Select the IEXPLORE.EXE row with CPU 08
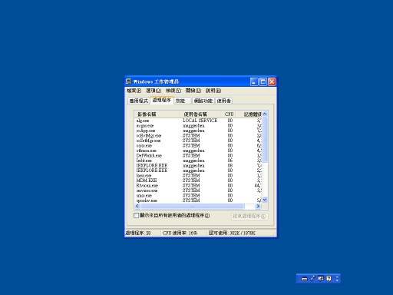This screenshot has width=393, height=295. point(198,166)
